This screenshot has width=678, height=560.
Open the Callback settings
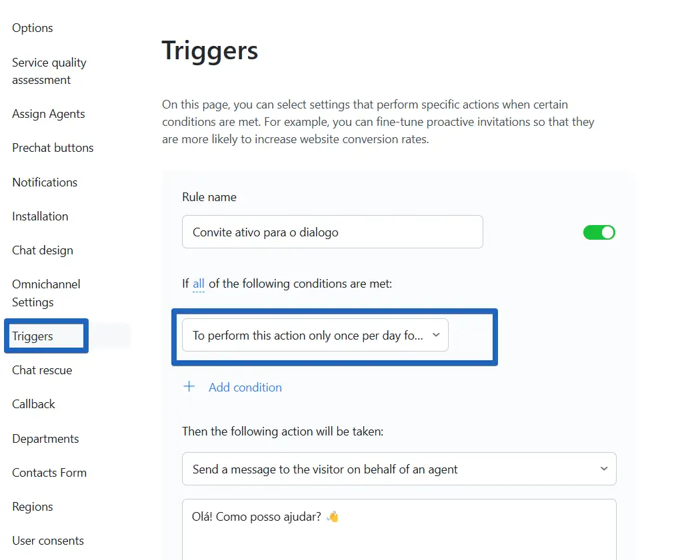[x=34, y=404]
